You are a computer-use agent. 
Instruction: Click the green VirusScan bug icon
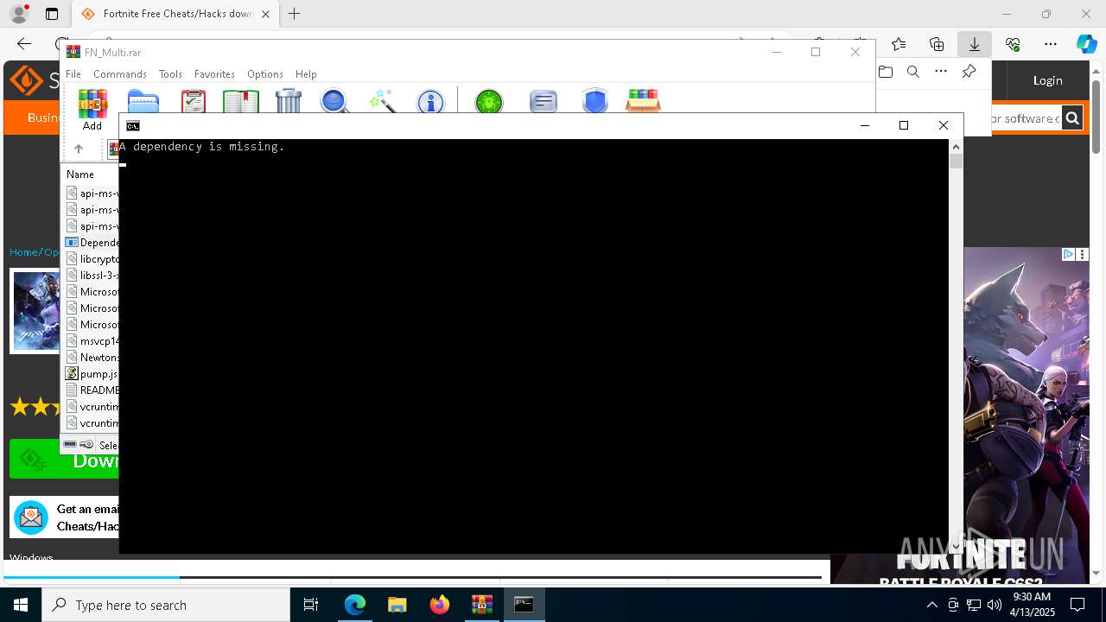coord(489,102)
